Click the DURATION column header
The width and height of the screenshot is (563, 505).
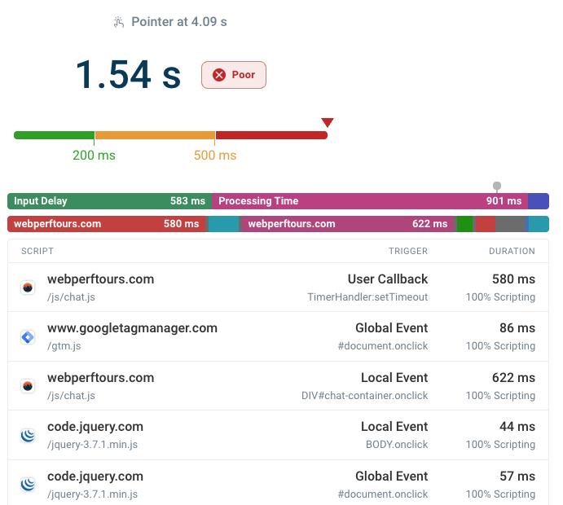point(512,251)
